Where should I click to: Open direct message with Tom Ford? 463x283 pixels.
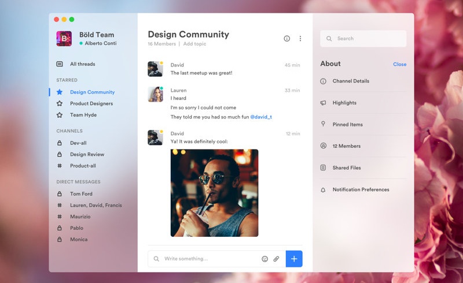(x=81, y=194)
